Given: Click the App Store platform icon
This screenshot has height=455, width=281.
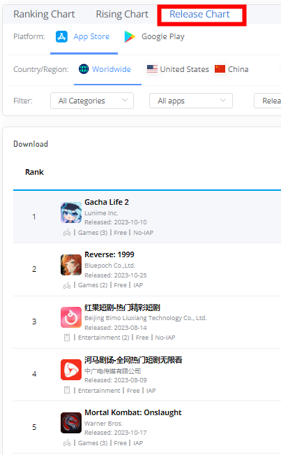Looking at the screenshot, I should point(61,37).
